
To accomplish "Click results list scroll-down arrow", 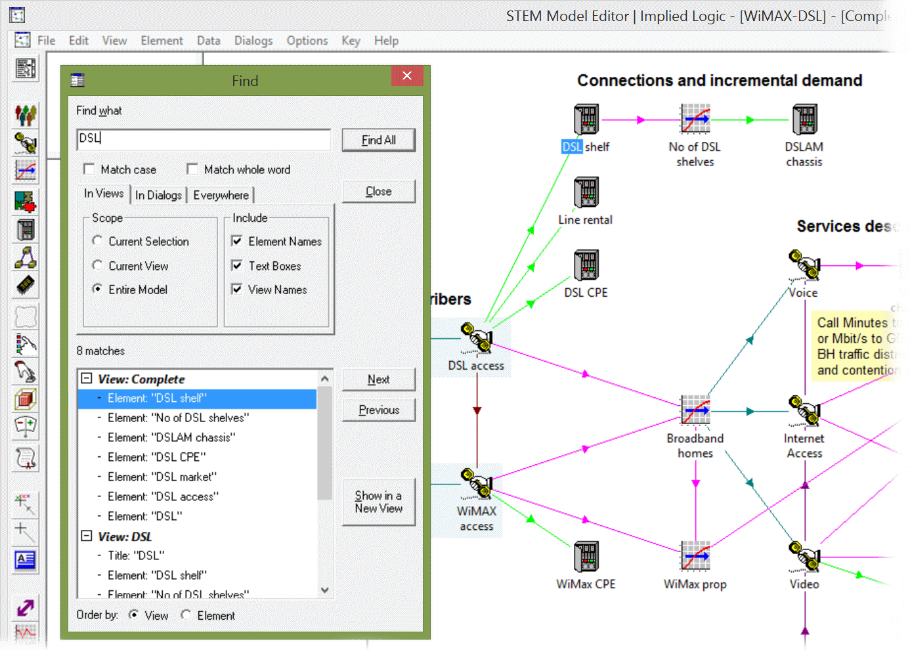I will coord(324,590).
